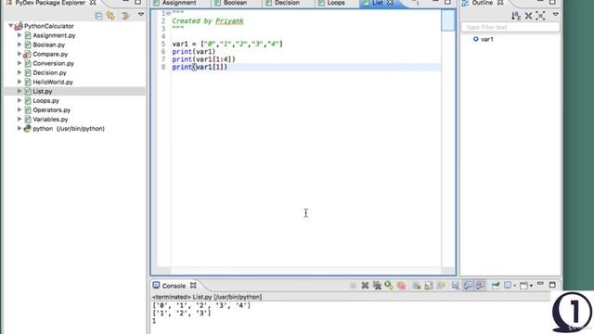The height and width of the screenshot is (334, 594).
Task: Switch to the Assignment editor tab
Action: [179, 3]
